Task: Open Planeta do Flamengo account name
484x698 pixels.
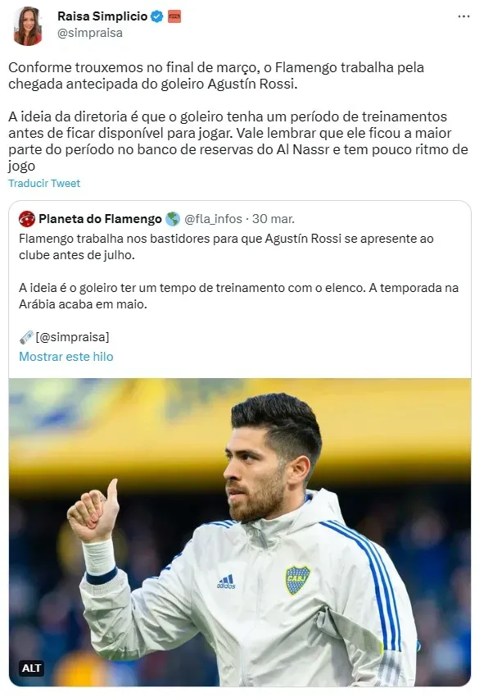Action: (100, 219)
